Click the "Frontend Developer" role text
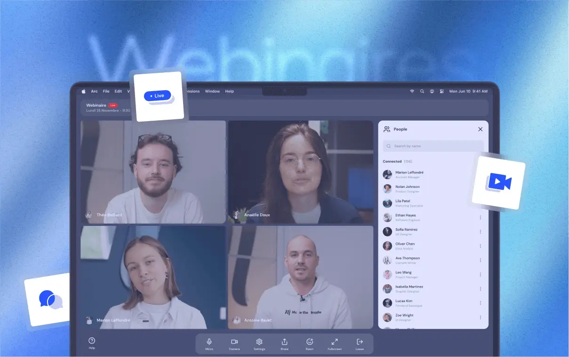The height and width of the screenshot is (357, 569). 409,306
